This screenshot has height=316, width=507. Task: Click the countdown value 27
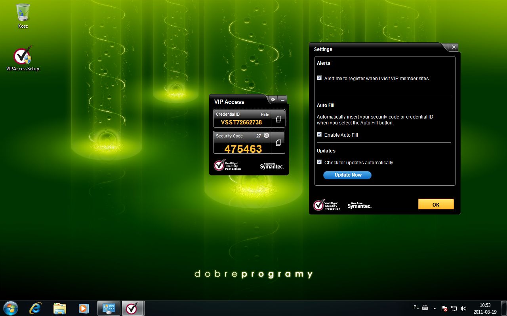click(x=258, y=136)
